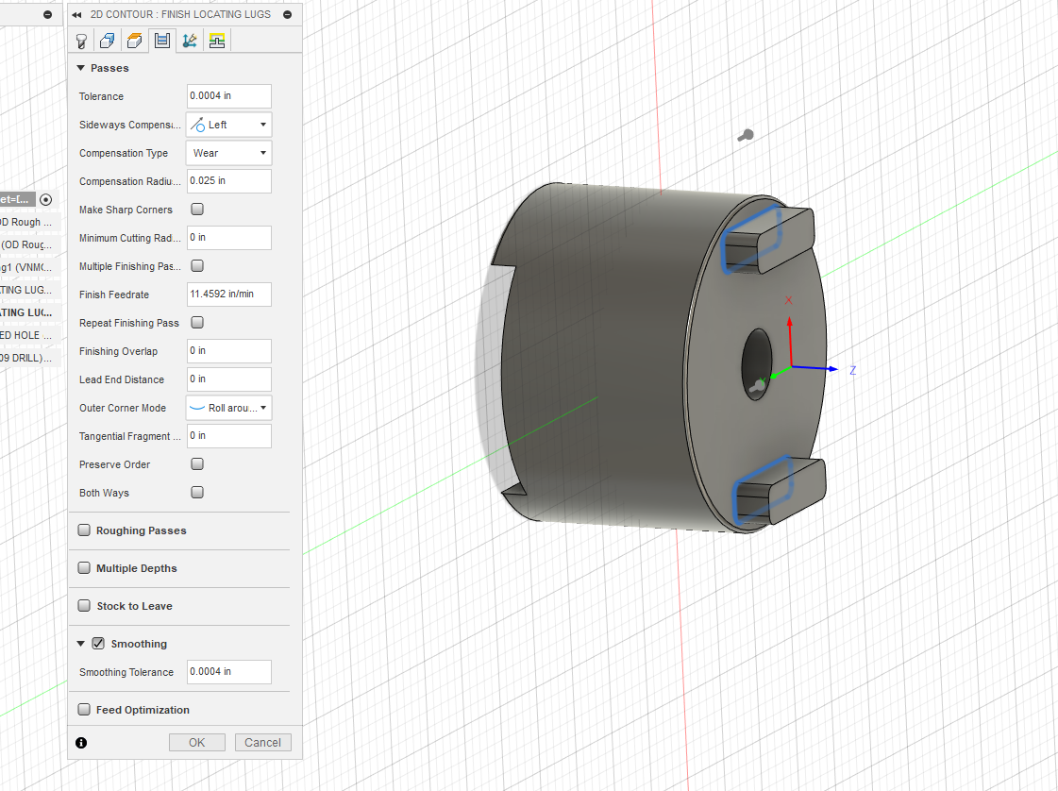Edit the Finish Feedrate value field
Screen dimensions: 1058x791
tap(228, 294)
